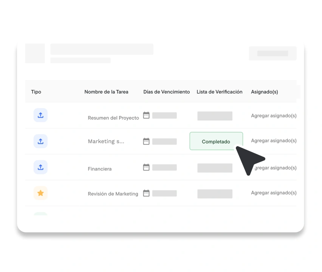
Task: Open calendar icon for Resumen del Proyecto
Action: (146, 115)
